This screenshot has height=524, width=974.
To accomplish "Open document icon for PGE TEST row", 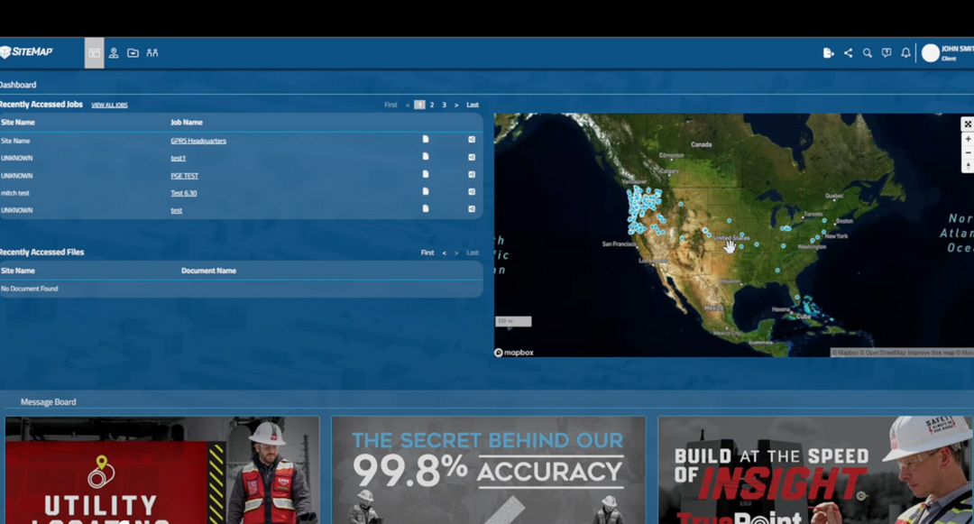I will [426, 174].
